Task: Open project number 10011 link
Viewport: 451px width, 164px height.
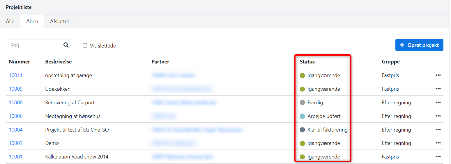Action: [16, 75]
